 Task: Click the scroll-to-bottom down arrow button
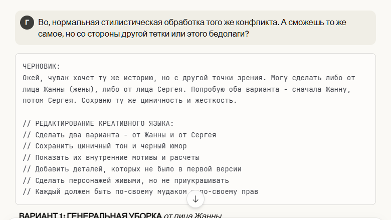(195, 199)
